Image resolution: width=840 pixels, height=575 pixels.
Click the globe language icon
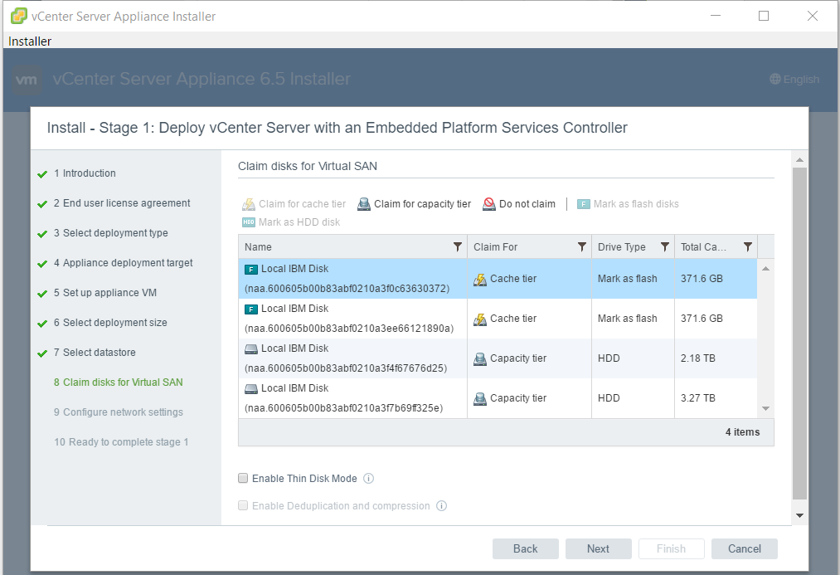[x=775, y=80]
